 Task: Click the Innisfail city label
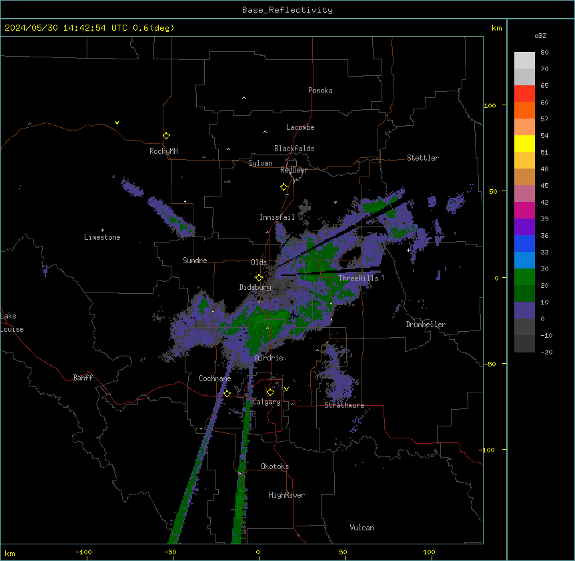(x=277, y=217)
